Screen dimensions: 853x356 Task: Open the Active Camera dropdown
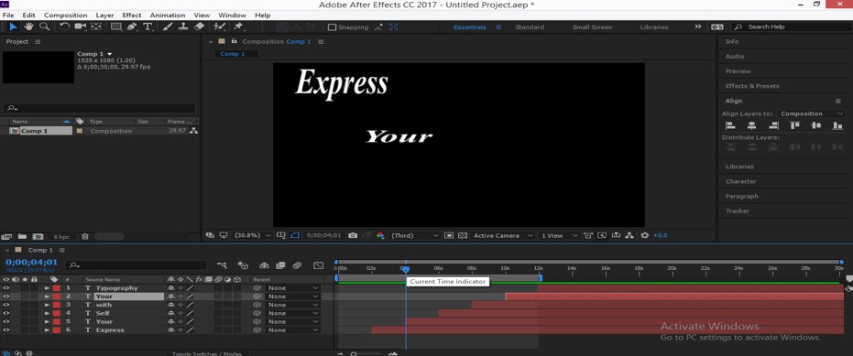503,235
